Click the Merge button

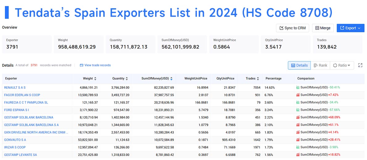[323, 28]
